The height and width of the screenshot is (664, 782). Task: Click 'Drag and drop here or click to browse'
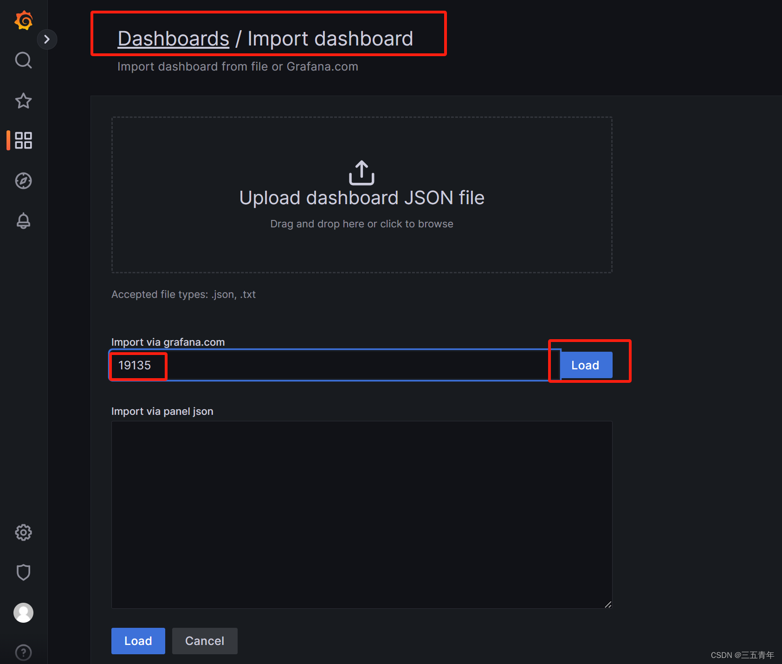click(362, 224)
